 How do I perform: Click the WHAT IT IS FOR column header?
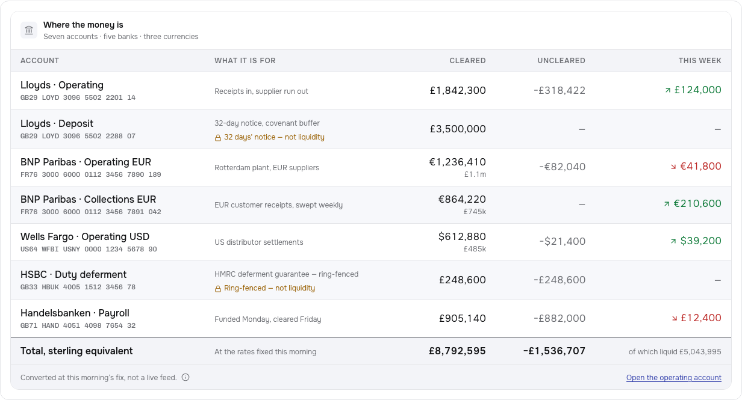[245, 61]
